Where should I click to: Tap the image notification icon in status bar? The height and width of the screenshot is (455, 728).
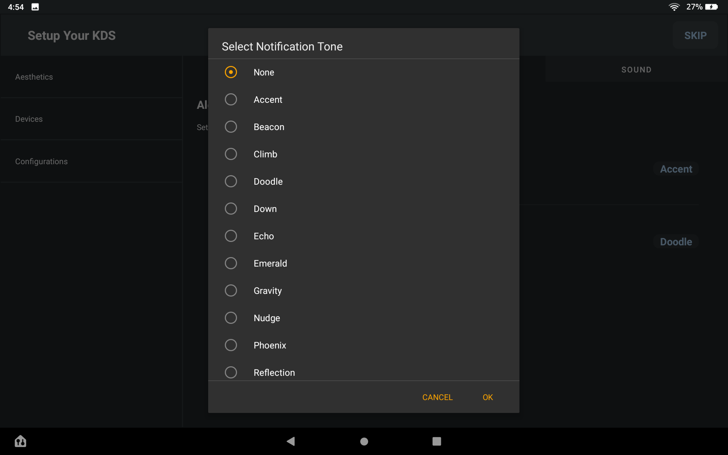(35, 7)
